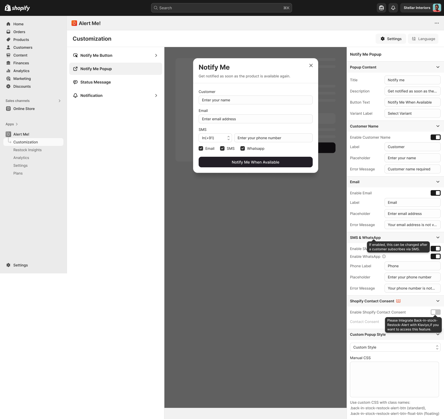The image size is (444, 419).
Task: Open the Custom Style dropdown
Action: pos(395,347)
